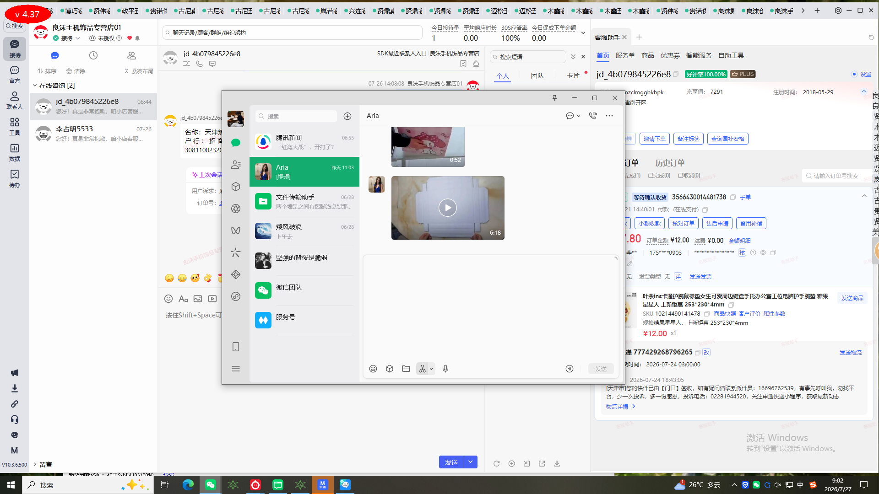Open WeChat Channels butterfly icon

point(236,231)
